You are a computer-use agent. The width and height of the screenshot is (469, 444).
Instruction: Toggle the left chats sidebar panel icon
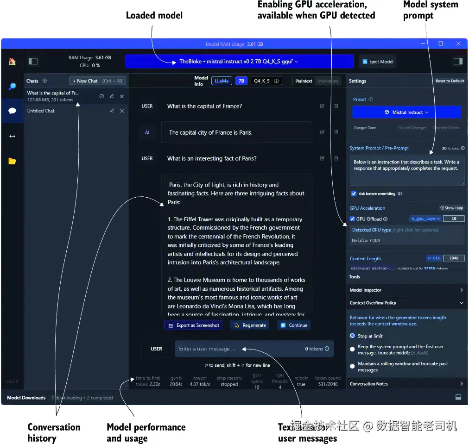pos(33,62)
